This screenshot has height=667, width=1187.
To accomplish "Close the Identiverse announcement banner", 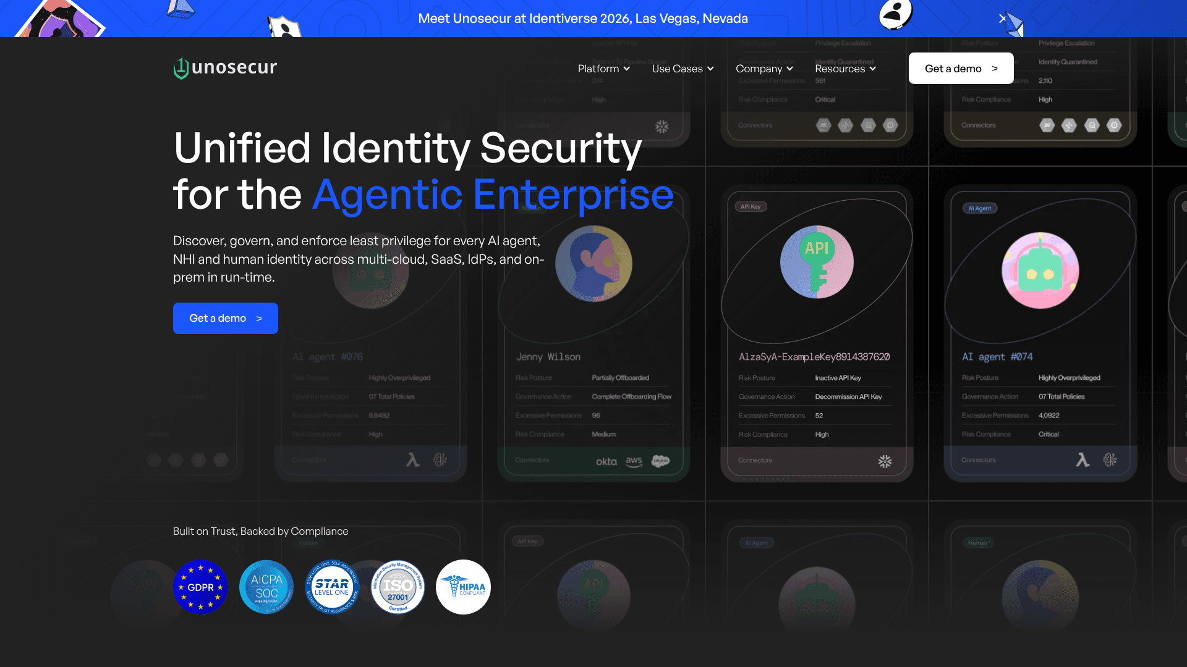I will [x=1002, y=19].
